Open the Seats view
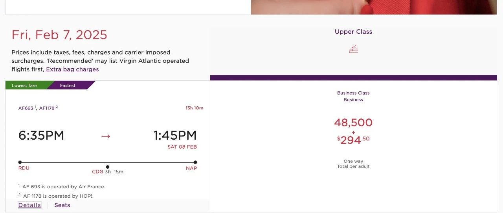 pyautogui.click(x=62, y=205)
